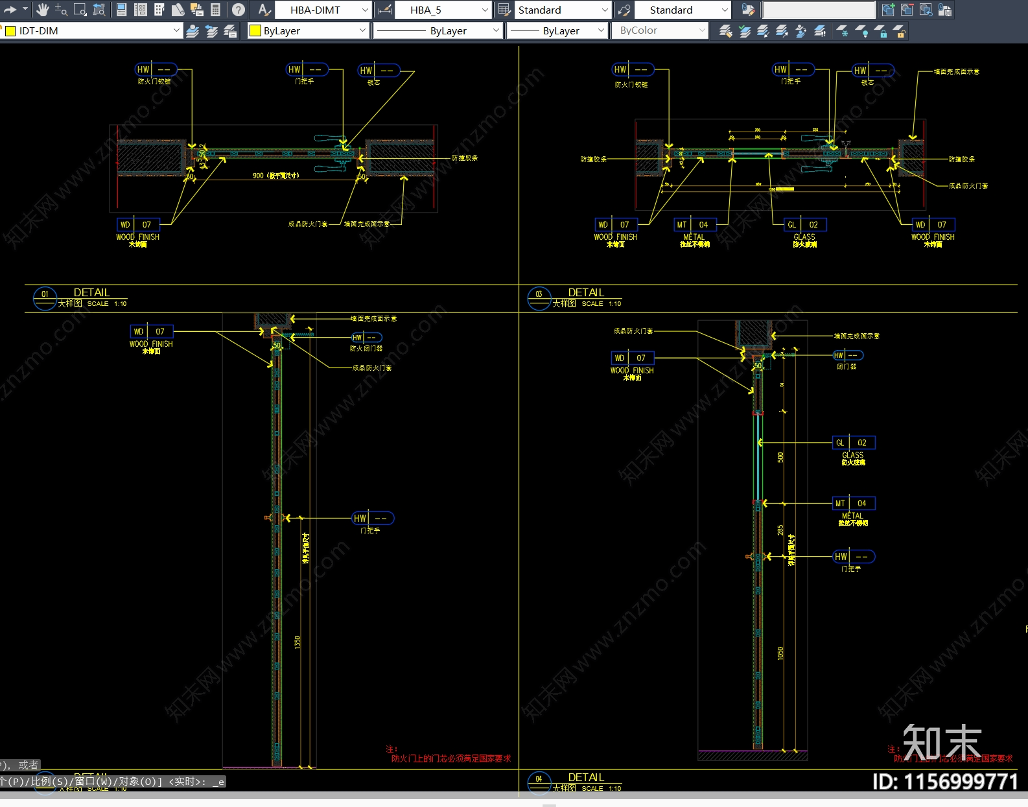Click Change to Current Layer icon
This screenshot has height=807, width=1028.
point(744,30)
